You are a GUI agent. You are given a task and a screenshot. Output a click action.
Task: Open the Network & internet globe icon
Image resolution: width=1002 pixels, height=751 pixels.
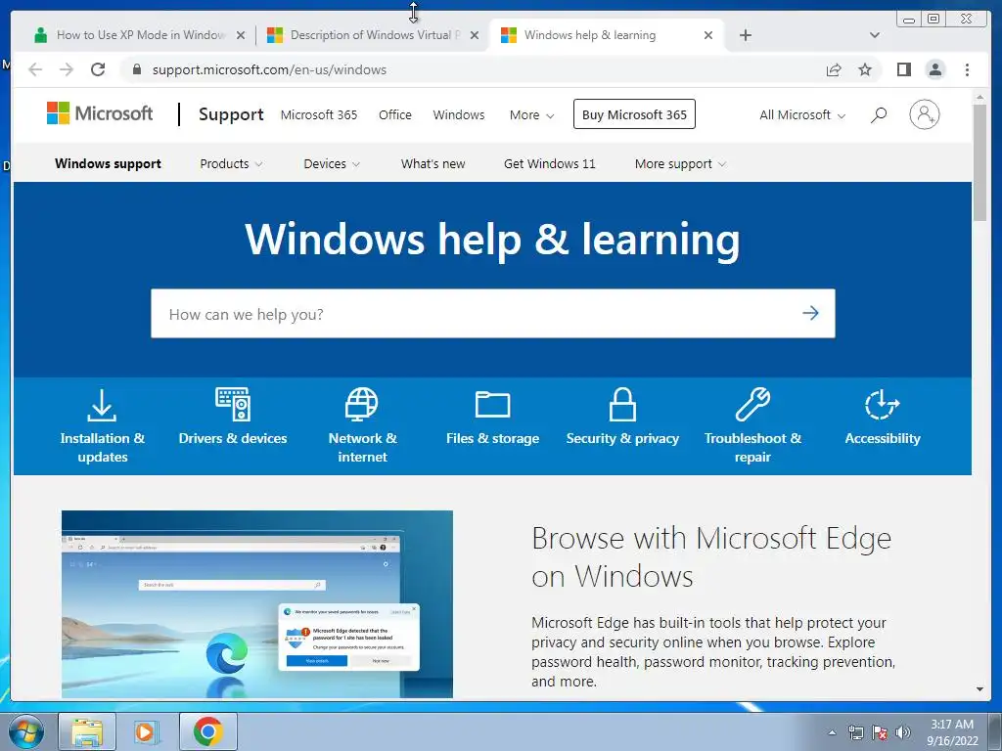click(x=362, y=404)
